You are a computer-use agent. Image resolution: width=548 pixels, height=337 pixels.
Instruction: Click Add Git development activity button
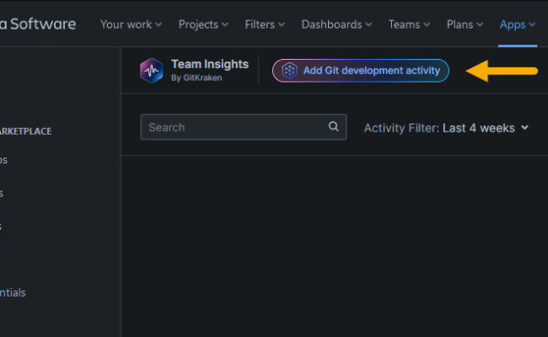click(360, 71)
